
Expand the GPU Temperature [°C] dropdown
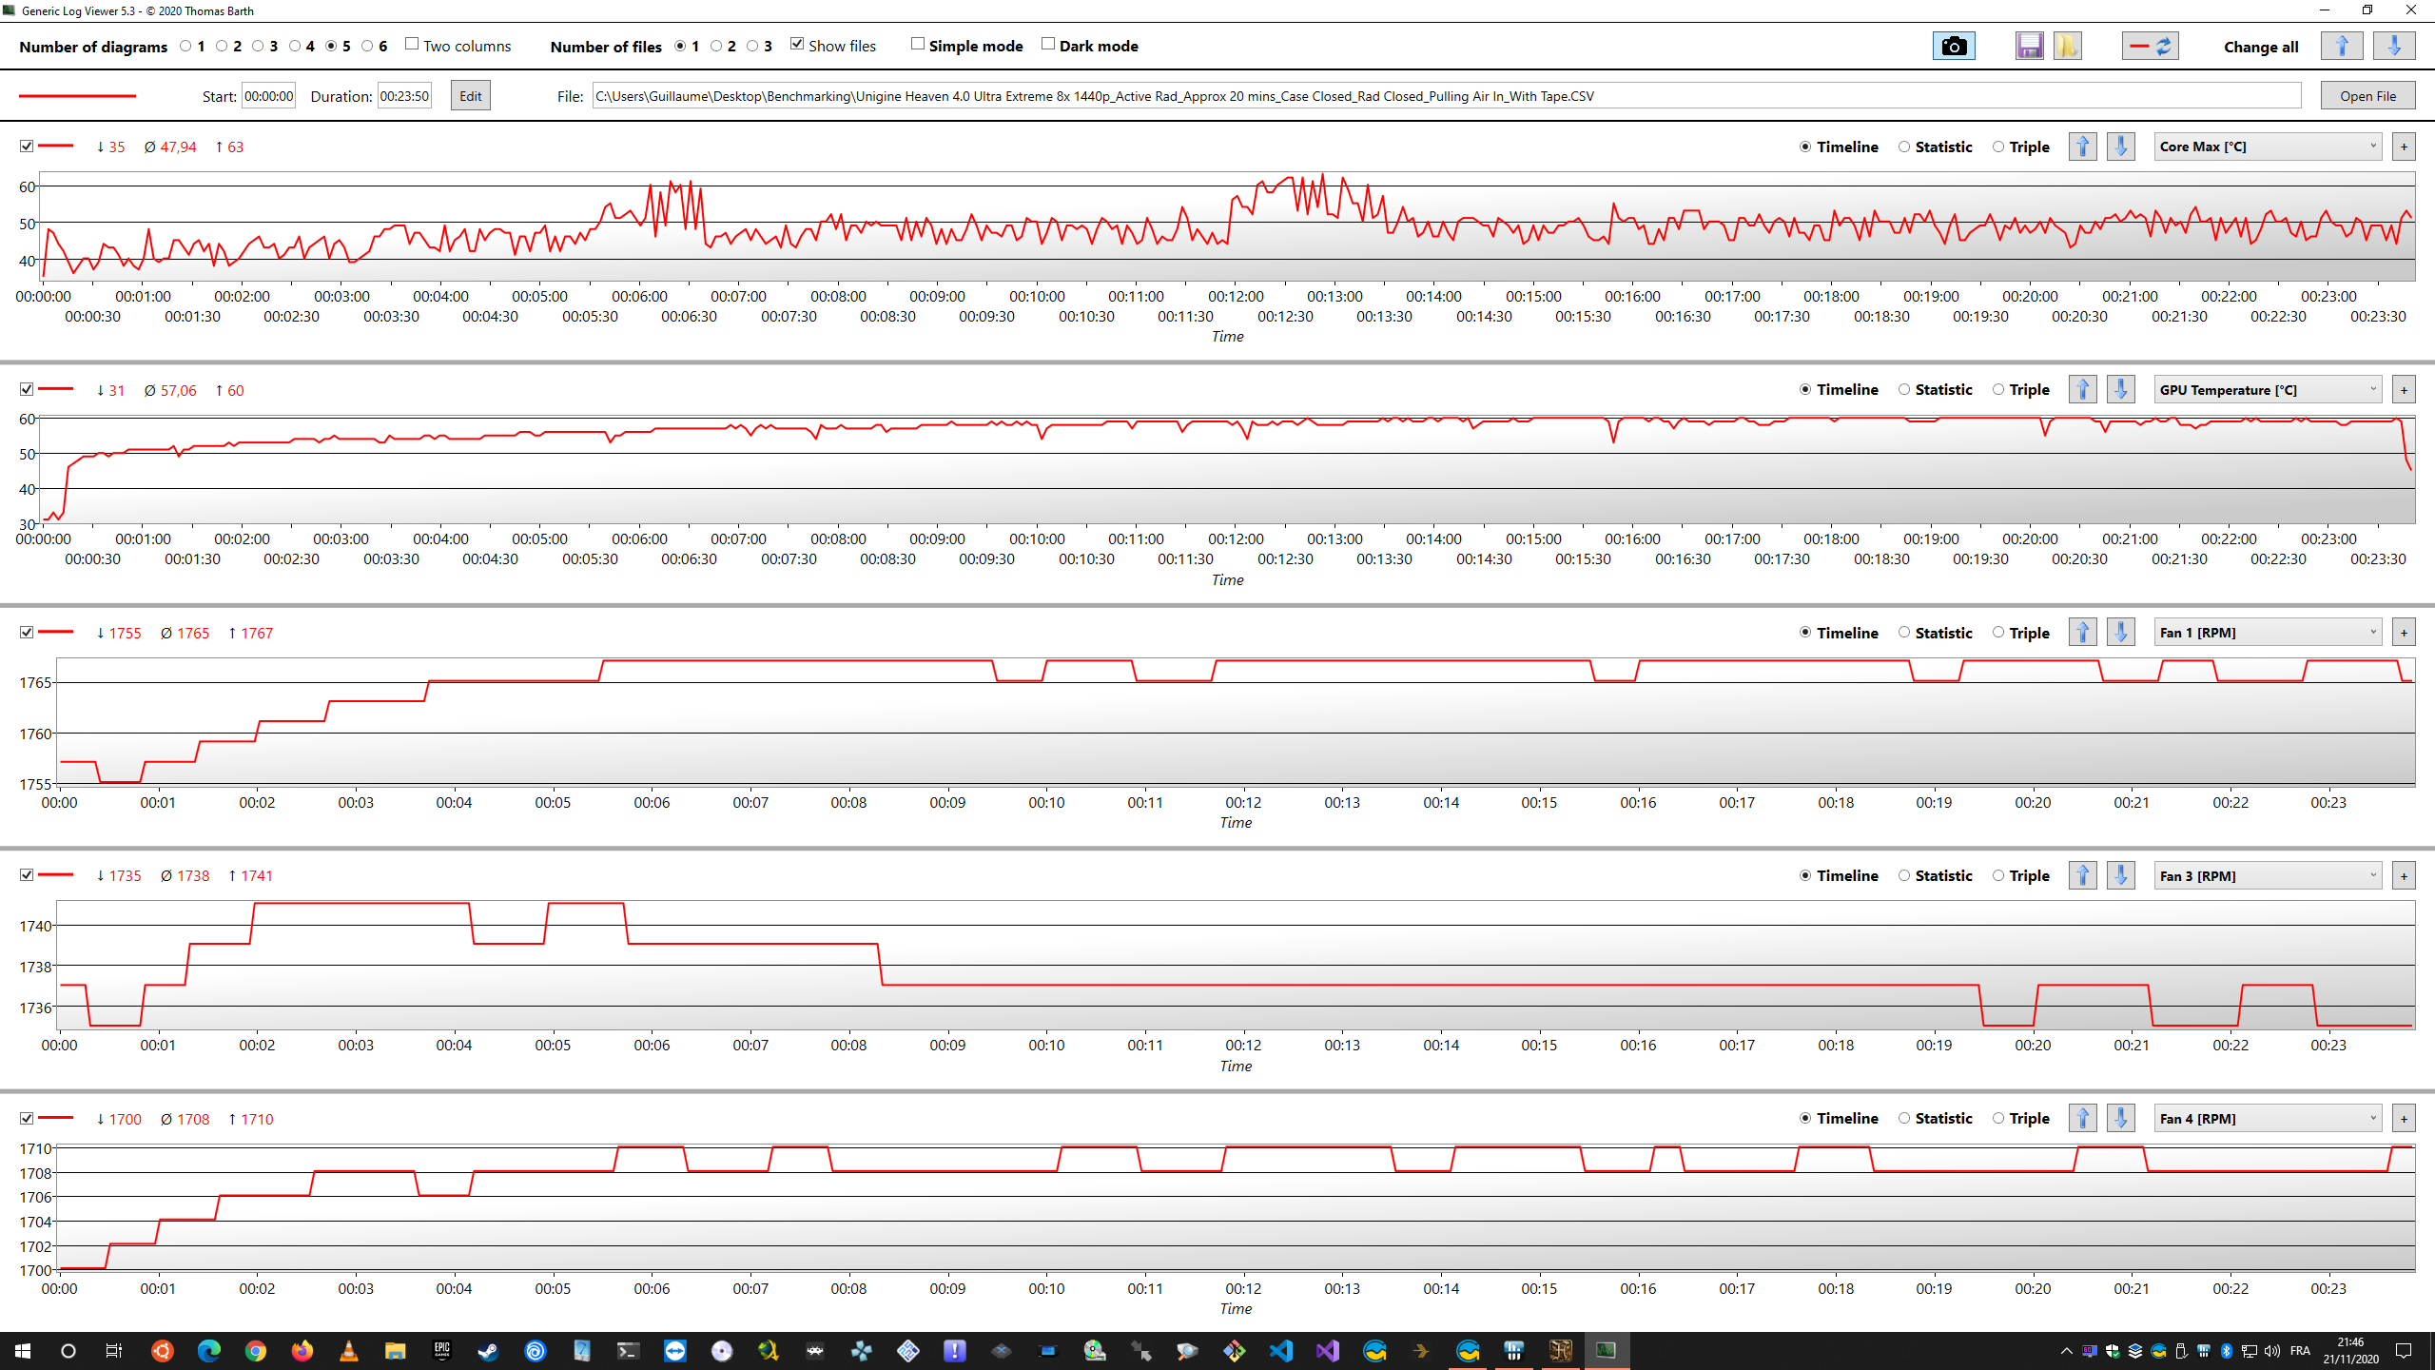[x=2268, y=389]
